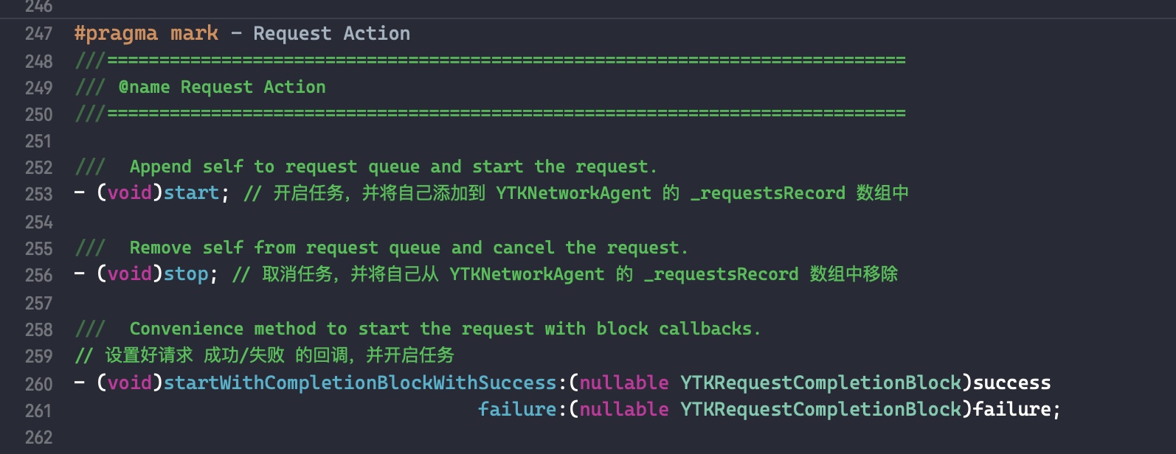Image resolution: width=1176 pixels, height=454 pixels.
Task: Click YTKRequestCompletionBlock type on line 261
Action: click(820, 409)
